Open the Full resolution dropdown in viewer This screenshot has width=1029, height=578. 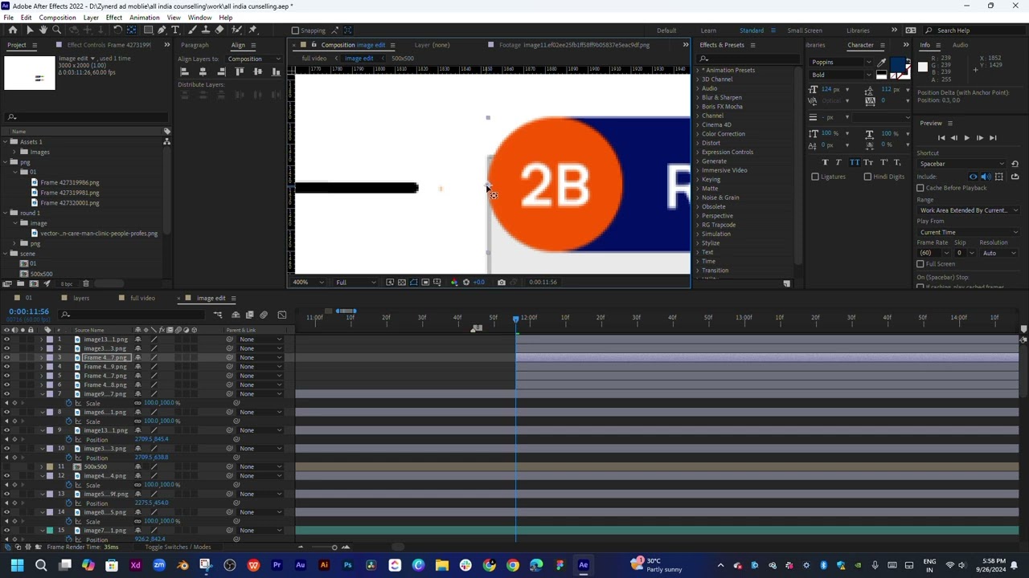pos(356,283)
